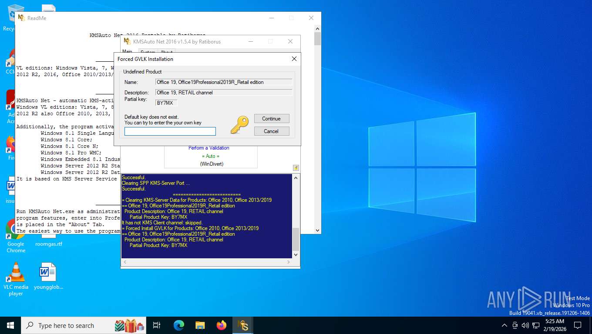
Task: Show hidden system tray icons
Action: (x=505, y=325)
